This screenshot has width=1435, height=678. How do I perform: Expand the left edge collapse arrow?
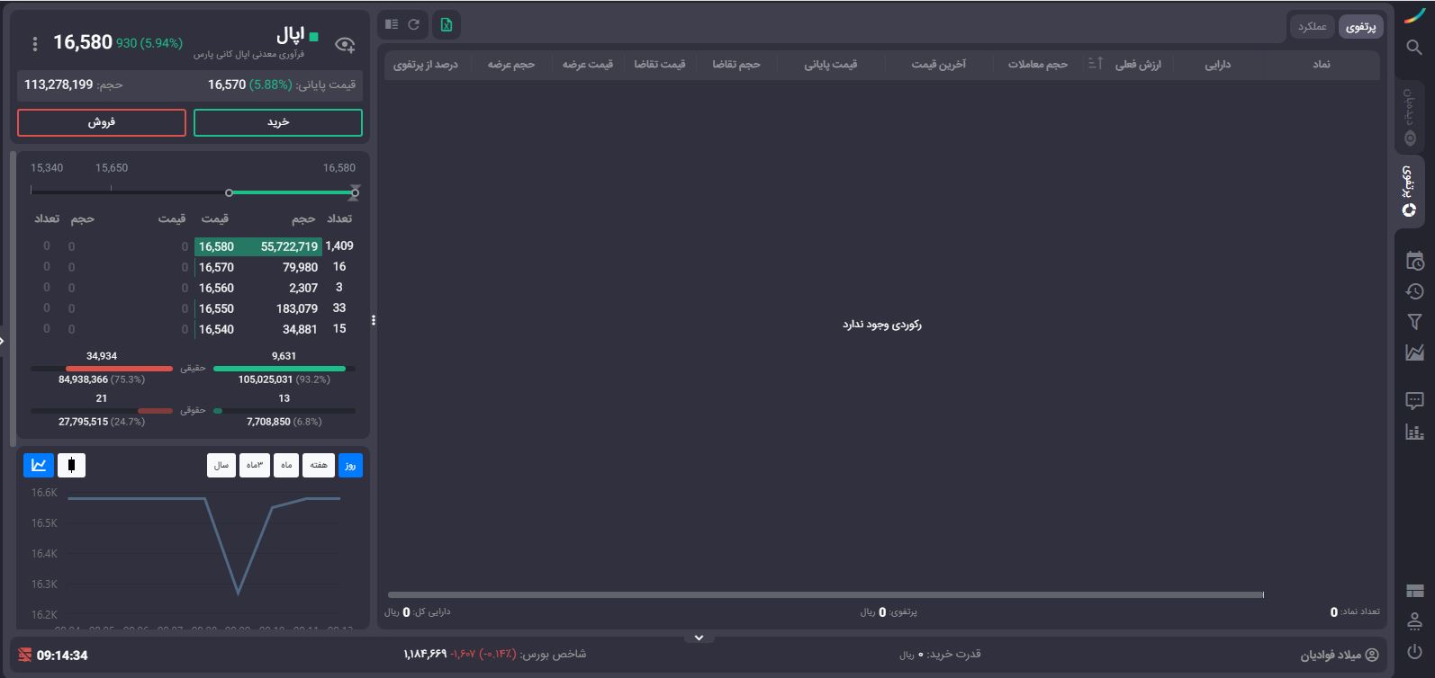tap(3, 341)
